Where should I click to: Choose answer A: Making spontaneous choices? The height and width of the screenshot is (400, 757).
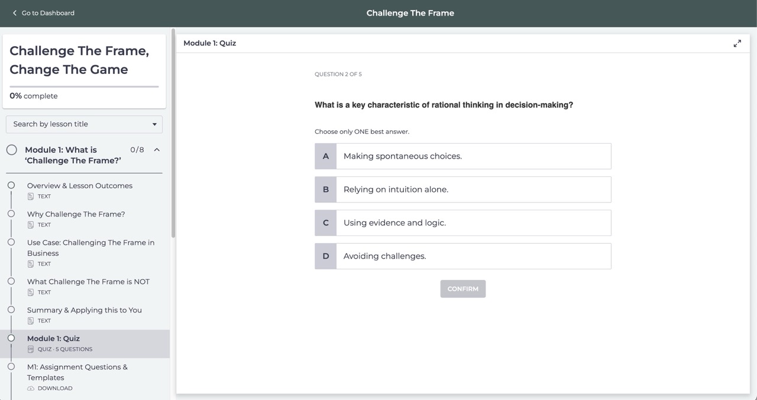pos(463,156)
